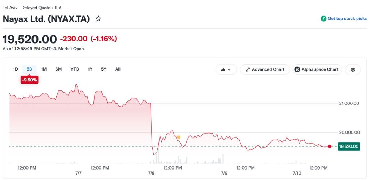The image size is (370, 180).
Task: Click the green 19,520.00 price label
Action: (349, 147)
